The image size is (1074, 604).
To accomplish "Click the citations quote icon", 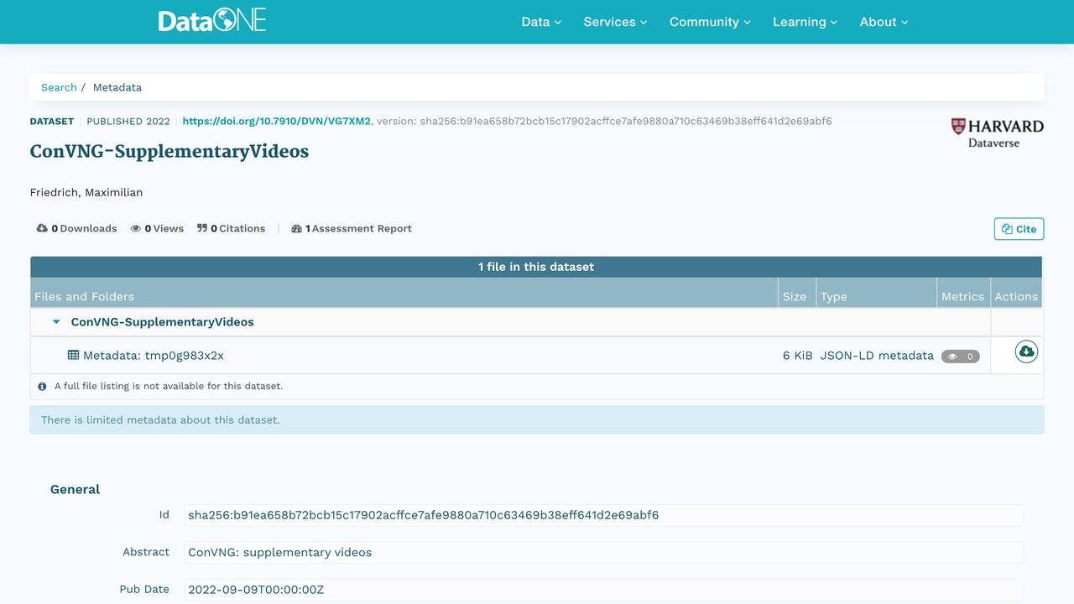I will coord(202,228).
